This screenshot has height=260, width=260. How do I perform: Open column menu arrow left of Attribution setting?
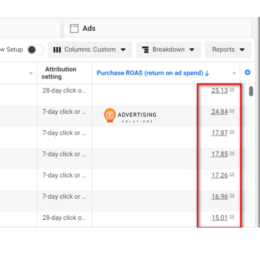[x=31, y=74]
